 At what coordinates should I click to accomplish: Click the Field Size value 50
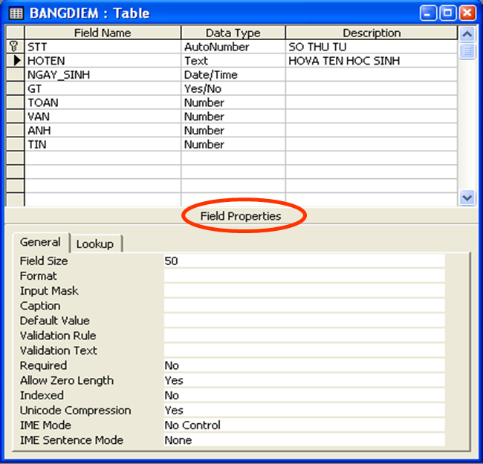coord(305,261)
